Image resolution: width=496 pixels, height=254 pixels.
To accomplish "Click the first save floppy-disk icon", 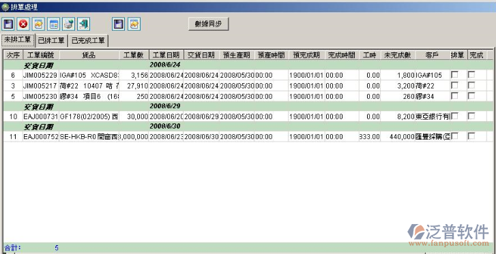I will [x=8, y=24].
